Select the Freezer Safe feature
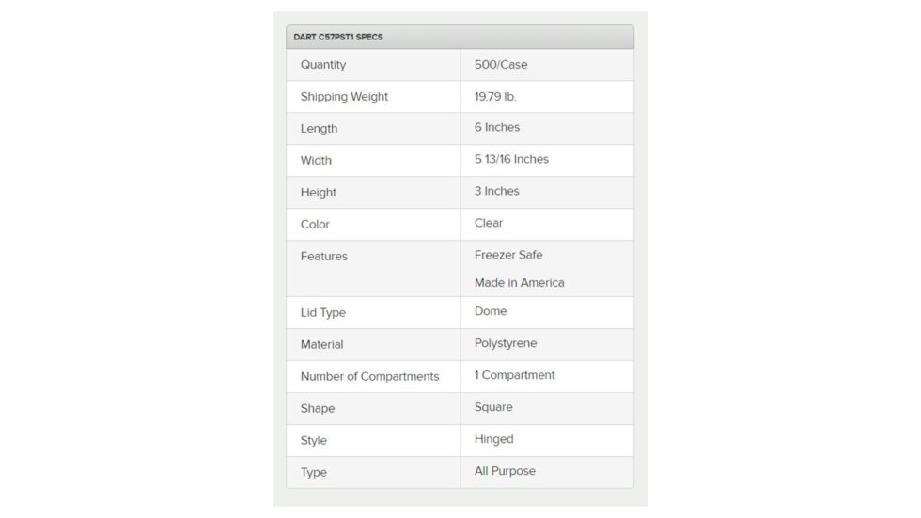 (508, 255)
